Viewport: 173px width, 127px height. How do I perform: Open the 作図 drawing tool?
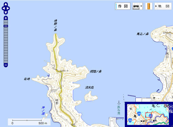point(123,6)
